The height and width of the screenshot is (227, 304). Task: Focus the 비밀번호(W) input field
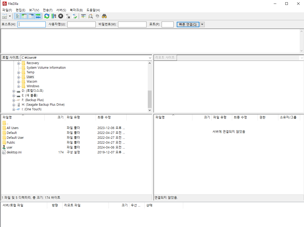pos(132,24)
